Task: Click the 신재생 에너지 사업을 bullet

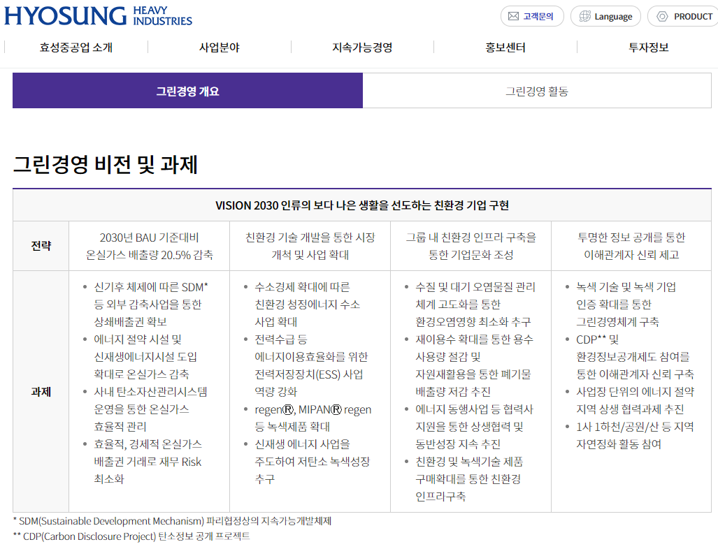Action: tap(312, 462)
